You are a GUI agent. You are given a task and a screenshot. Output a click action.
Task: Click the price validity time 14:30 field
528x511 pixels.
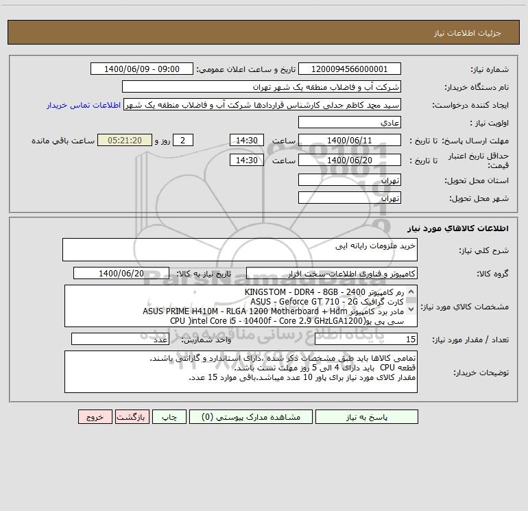246,160
